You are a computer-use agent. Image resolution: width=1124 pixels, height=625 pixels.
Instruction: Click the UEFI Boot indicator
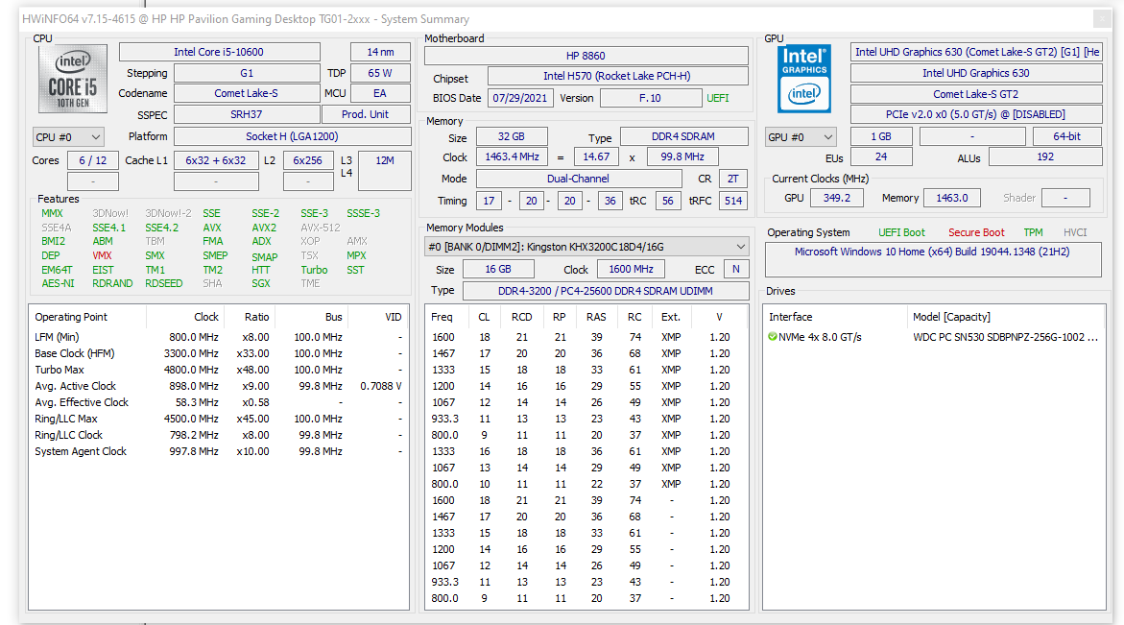click(901, 231)
